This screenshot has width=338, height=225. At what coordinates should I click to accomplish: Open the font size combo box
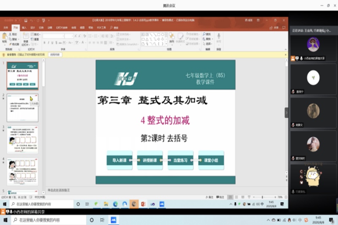69,36
